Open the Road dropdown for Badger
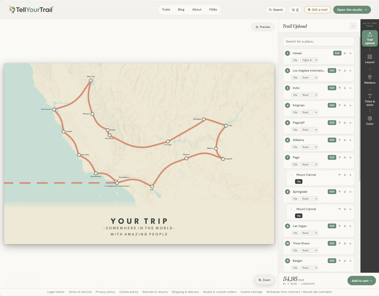The width and height of the screenshot is (379, 296). (309, 268)
